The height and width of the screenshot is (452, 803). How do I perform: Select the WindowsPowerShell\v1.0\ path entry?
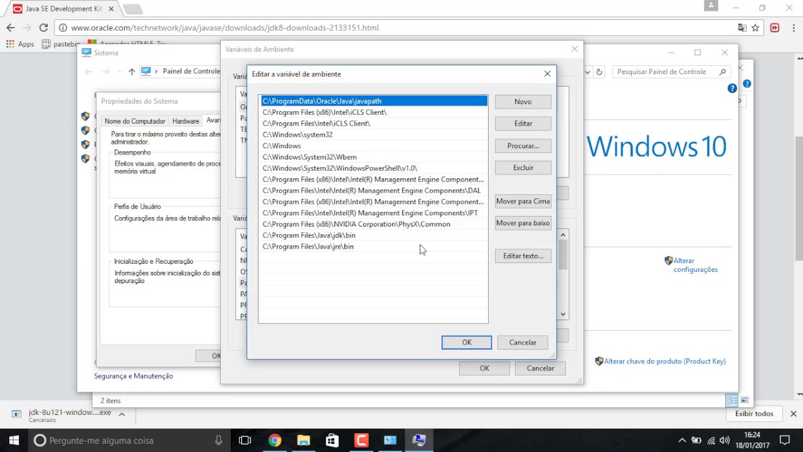pos(374,168)
